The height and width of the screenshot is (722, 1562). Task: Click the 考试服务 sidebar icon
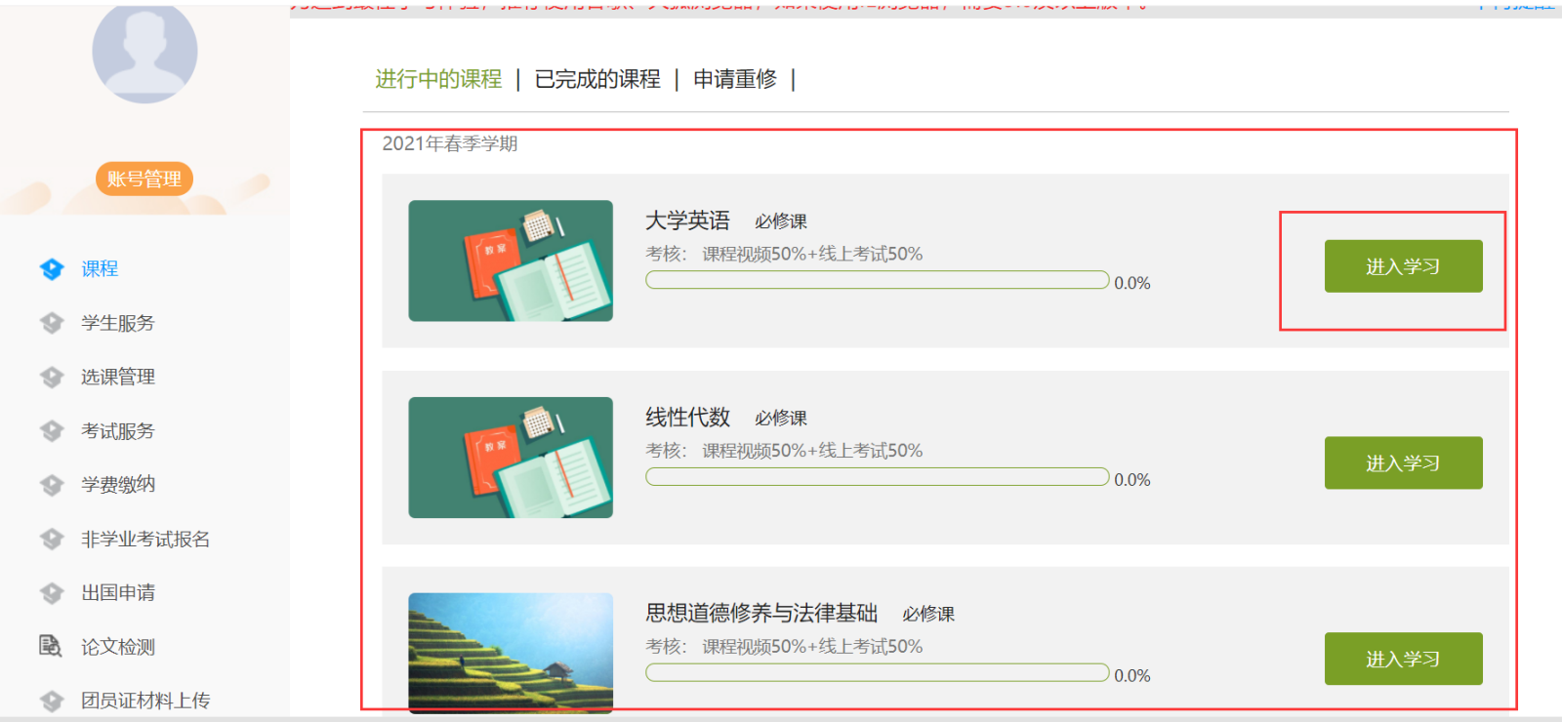click(x=52, y=431)
